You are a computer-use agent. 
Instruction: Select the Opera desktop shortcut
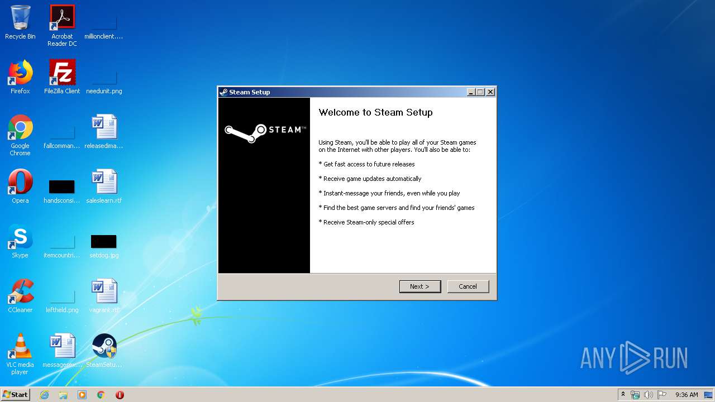click(x=20, y=186)
